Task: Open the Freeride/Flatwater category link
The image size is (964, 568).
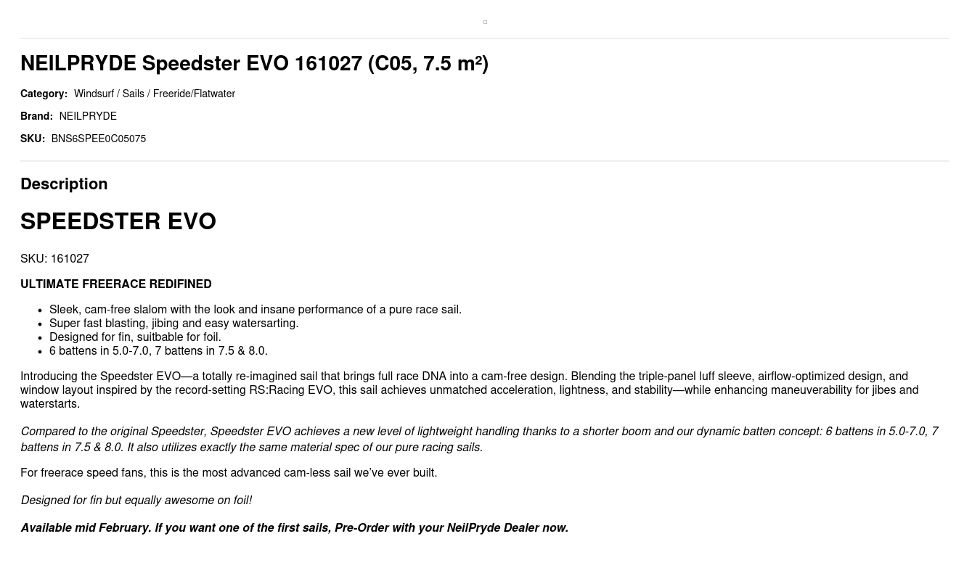Action: 194,94
